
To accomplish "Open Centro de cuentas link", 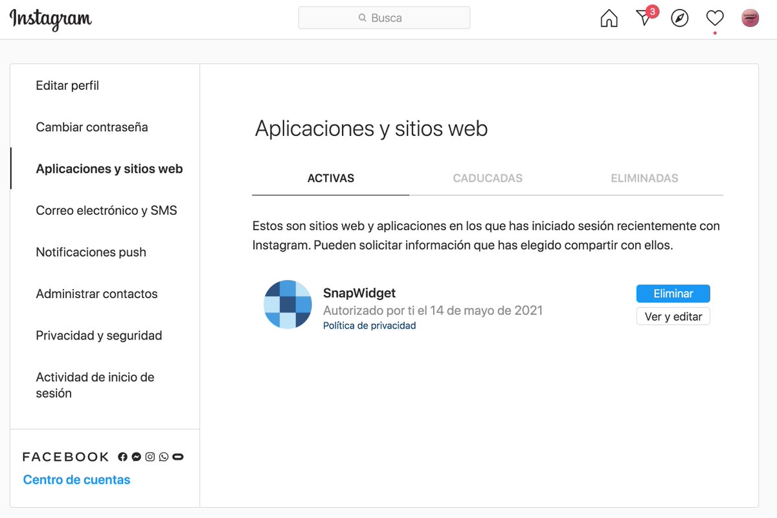I will (76, 480).
